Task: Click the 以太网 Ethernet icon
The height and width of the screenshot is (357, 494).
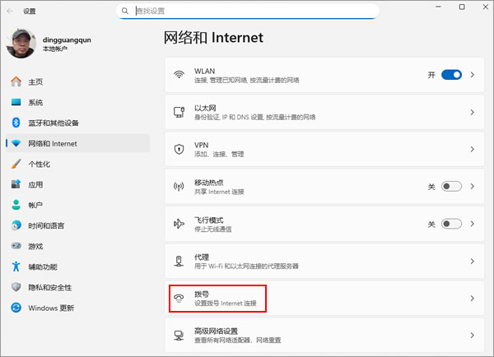Action: click(x=179, y=112)
